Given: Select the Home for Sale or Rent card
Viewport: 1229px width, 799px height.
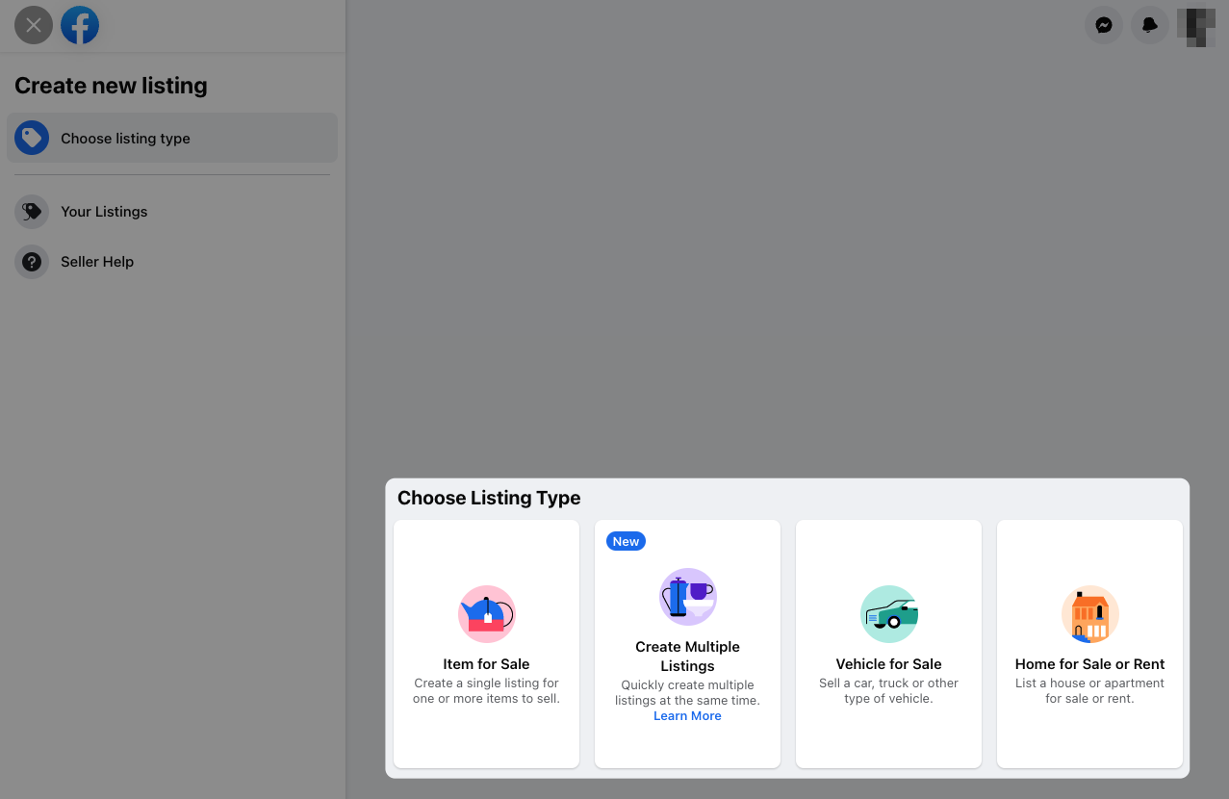Looking at the screenshot, I should (x=1088, y=643).
